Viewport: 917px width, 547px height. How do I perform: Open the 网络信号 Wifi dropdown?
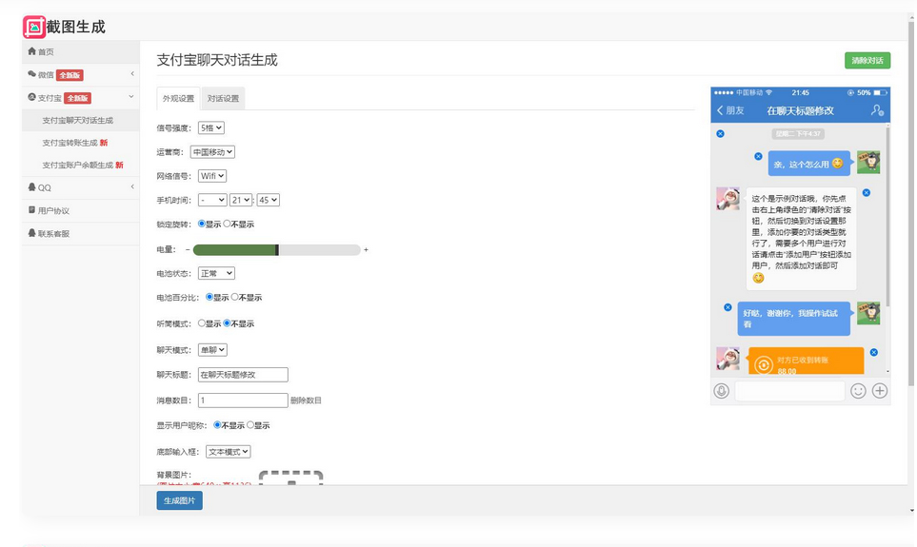tap(212, 176)
